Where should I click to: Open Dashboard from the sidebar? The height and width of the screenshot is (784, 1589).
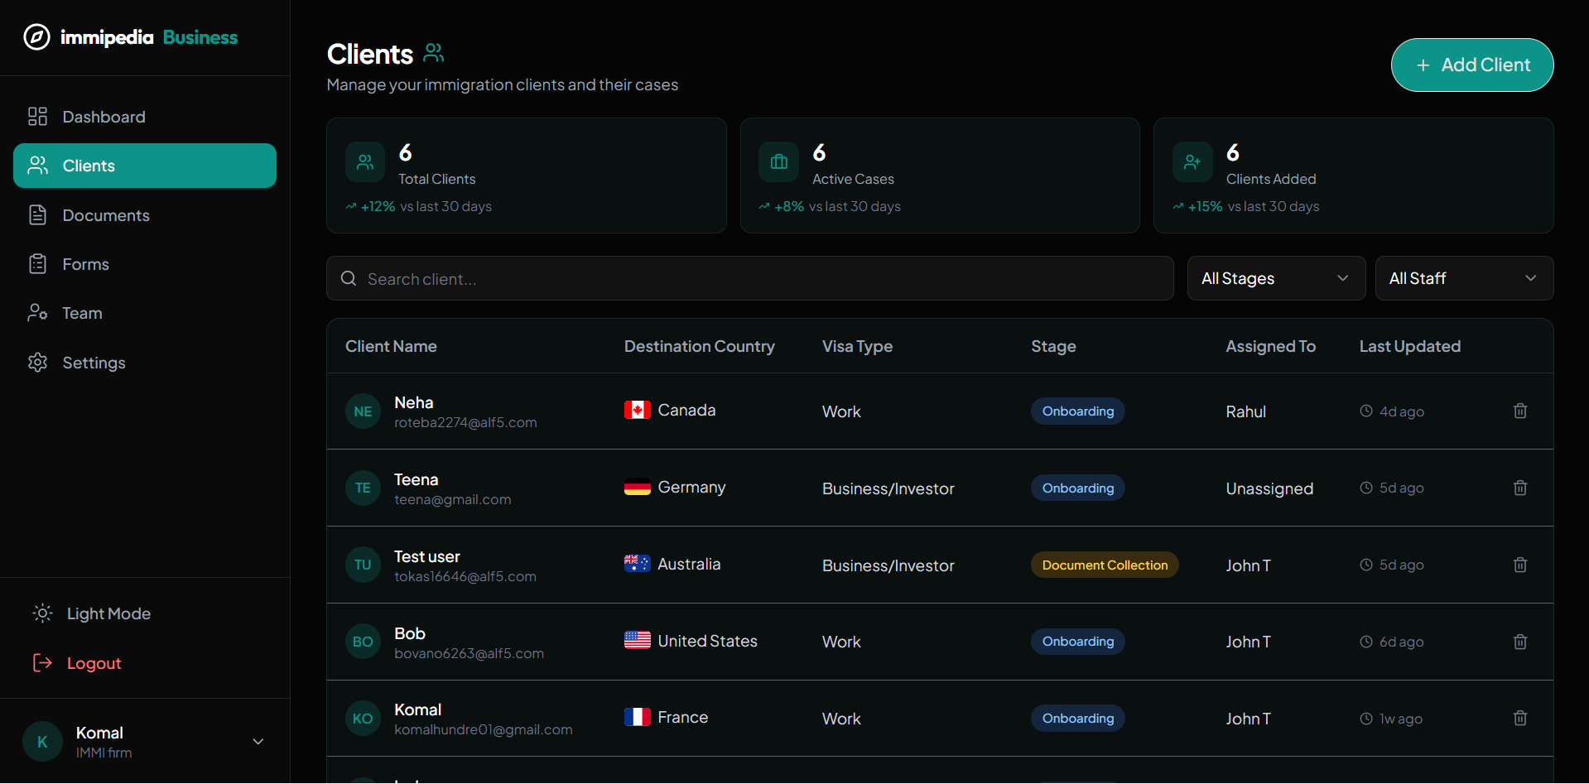click(x=145, y=117)
